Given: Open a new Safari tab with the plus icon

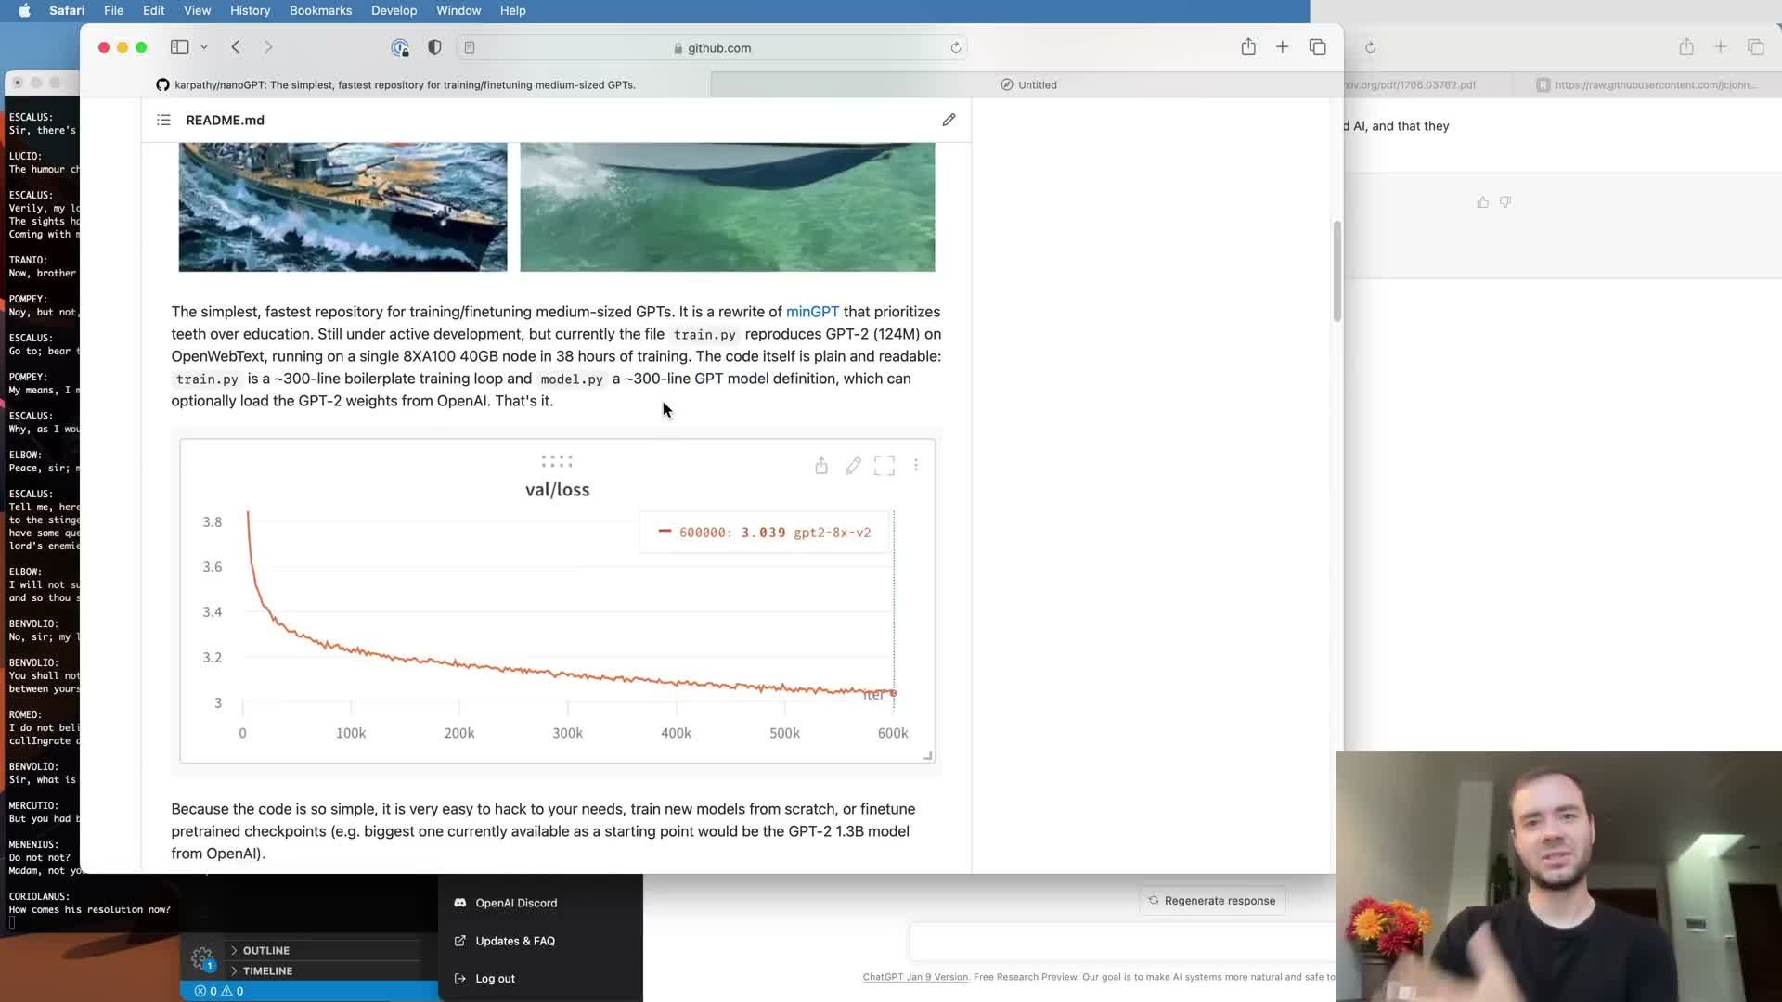Looking at the screenshot, I should coord(1282,47).
